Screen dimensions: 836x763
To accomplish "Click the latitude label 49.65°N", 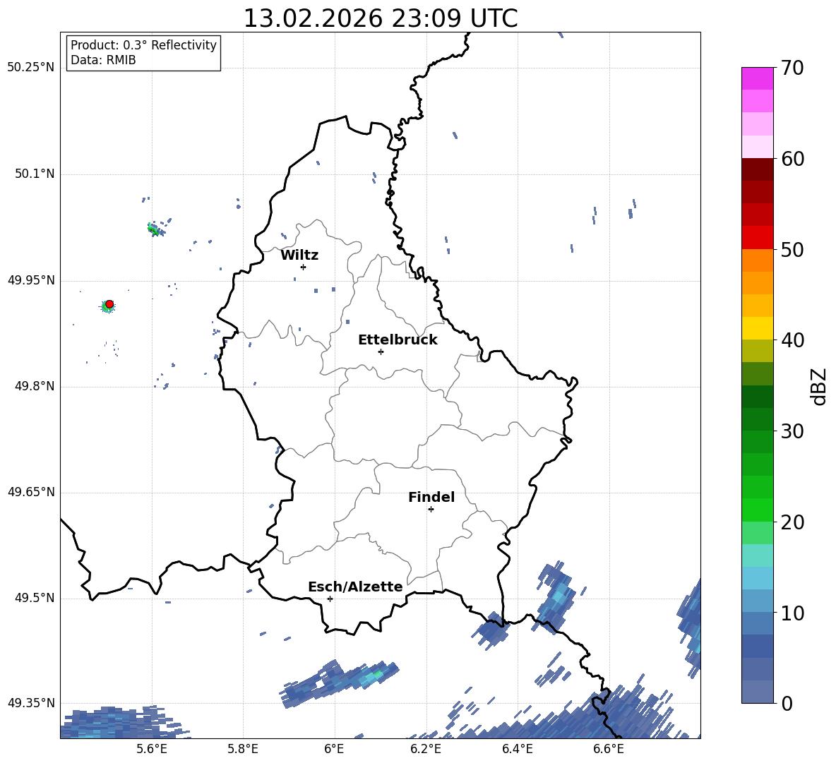I will pos(31,492).
